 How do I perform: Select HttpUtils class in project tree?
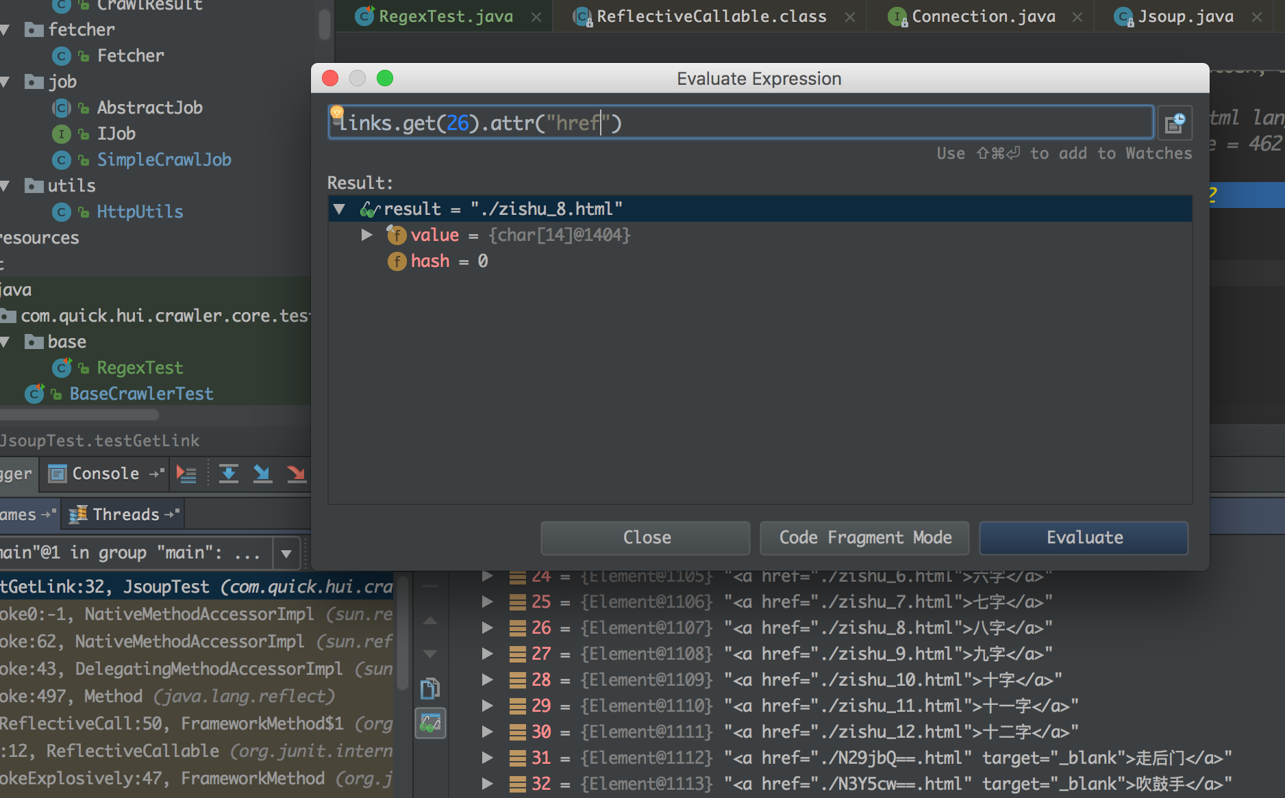[140, 211]
